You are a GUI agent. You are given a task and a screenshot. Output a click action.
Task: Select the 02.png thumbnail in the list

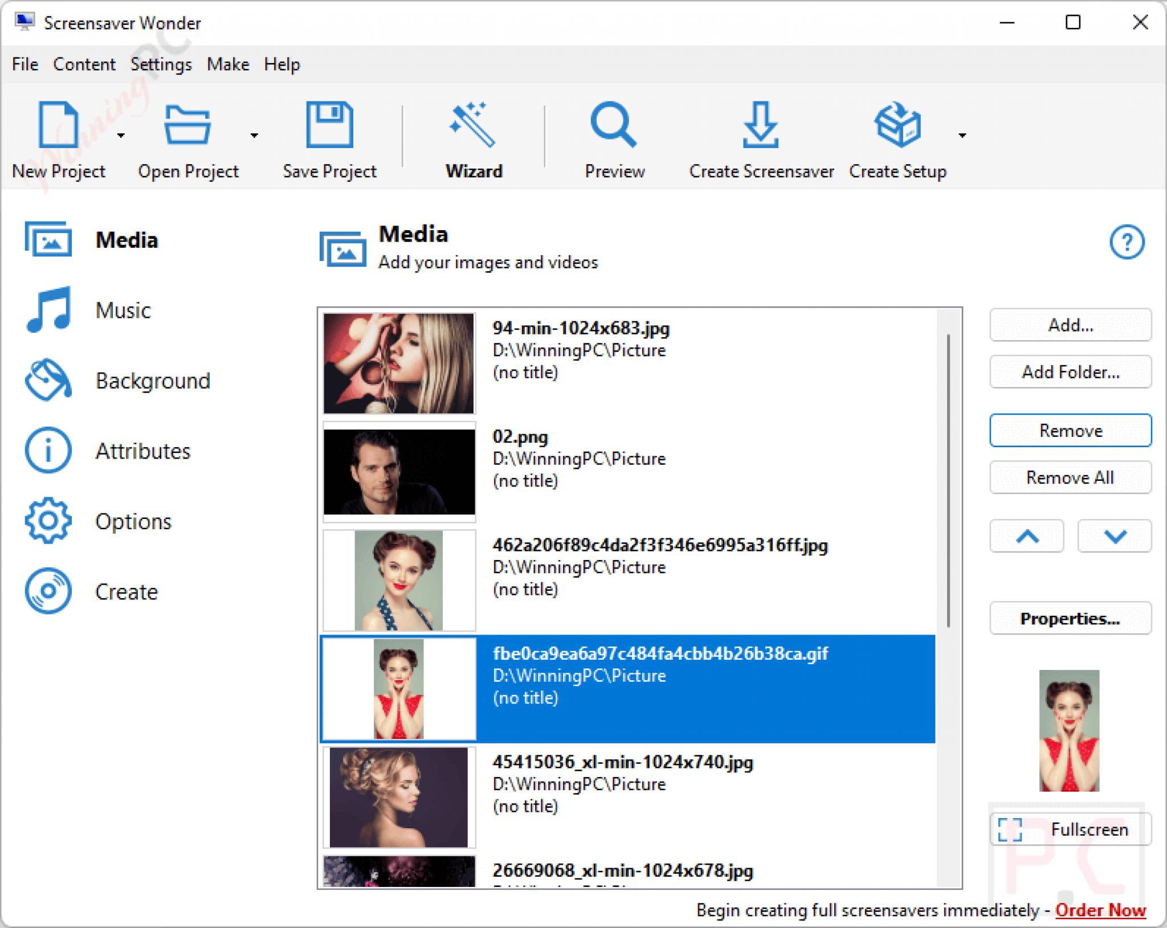coord(399,472)
